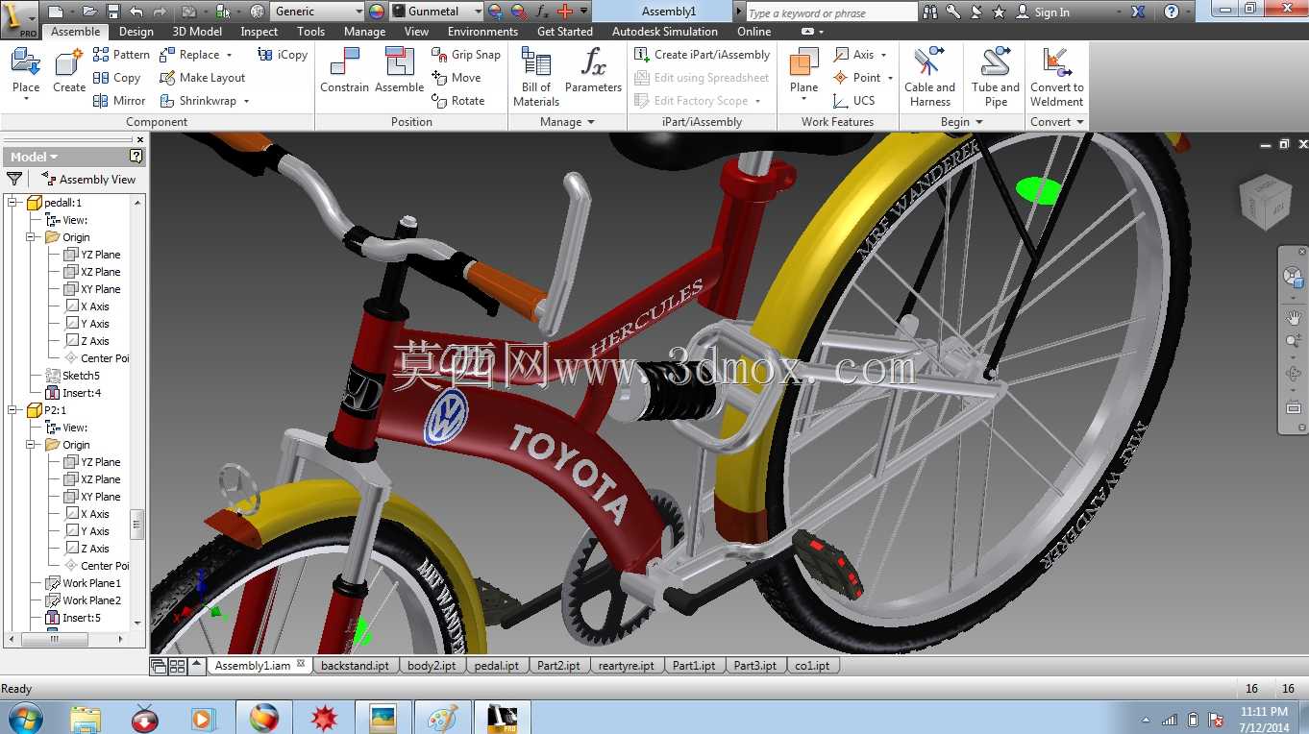Click the Windows Start button
The height and width of the screenshot is (734, 1309).
(x=24, y=718)
